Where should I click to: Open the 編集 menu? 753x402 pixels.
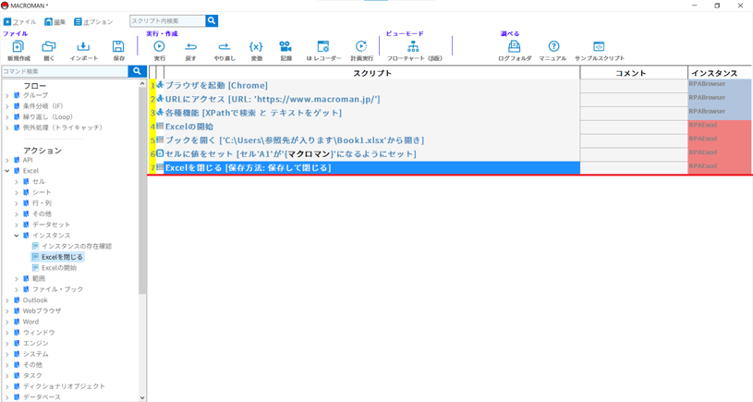[x=55, y=22]
